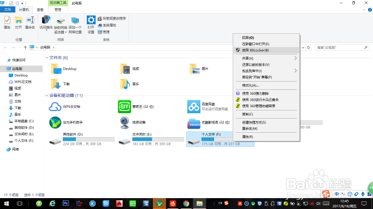
Task: Choose 重命名(M) in the context menu
Action: pos(266,128)
